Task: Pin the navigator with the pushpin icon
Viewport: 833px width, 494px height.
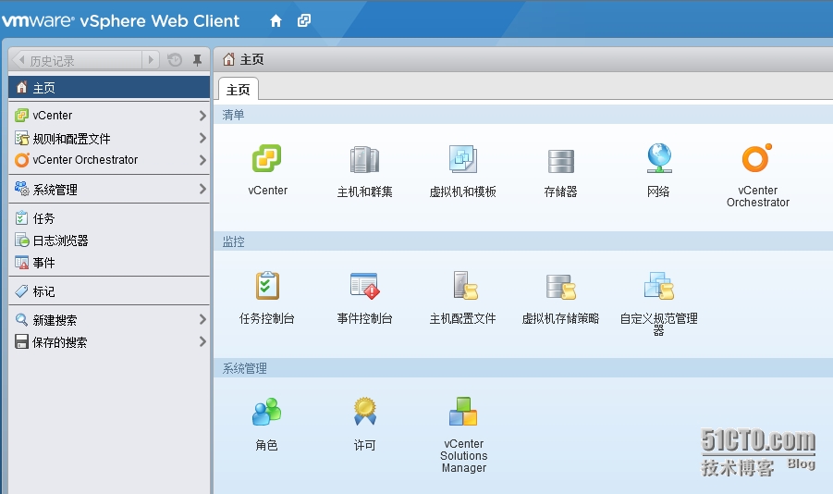Action: point(197,60)
